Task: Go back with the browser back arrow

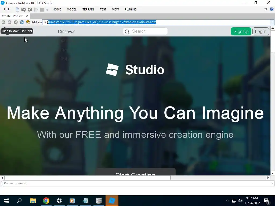Action: click(3, 22)
